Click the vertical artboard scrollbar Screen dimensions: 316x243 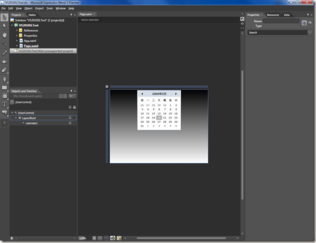click(x=242, y=135)
